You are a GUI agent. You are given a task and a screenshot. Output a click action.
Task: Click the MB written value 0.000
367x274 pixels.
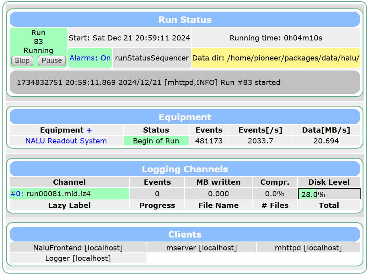point(218,193)
